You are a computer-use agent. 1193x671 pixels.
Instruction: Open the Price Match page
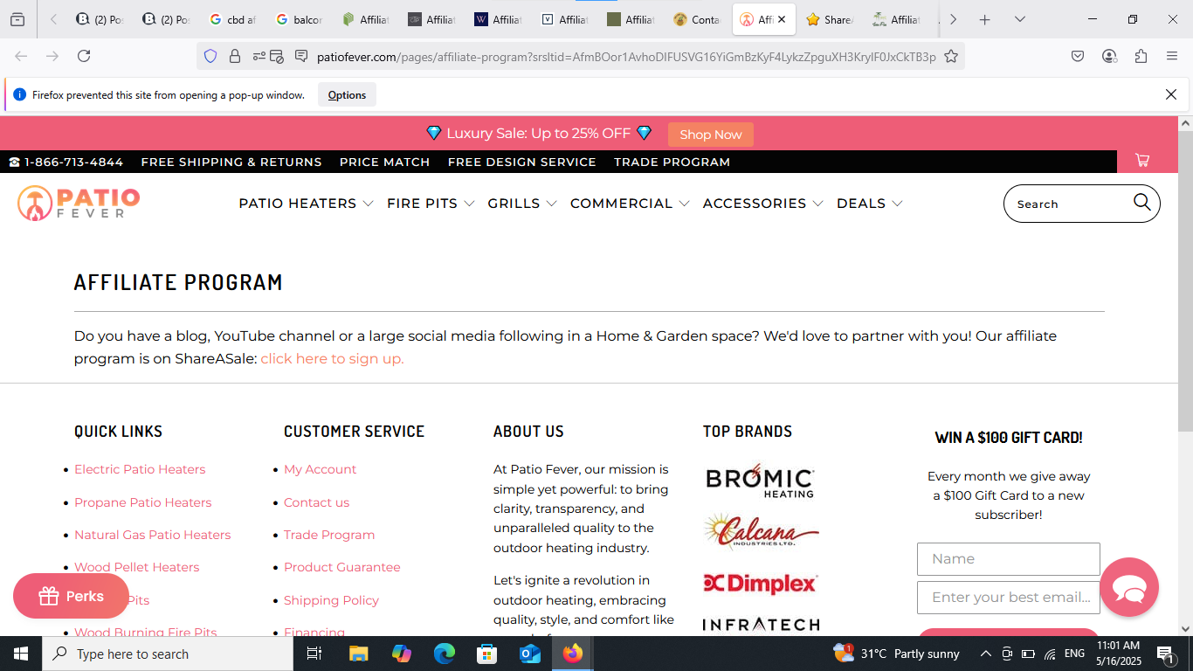[385, 162]
